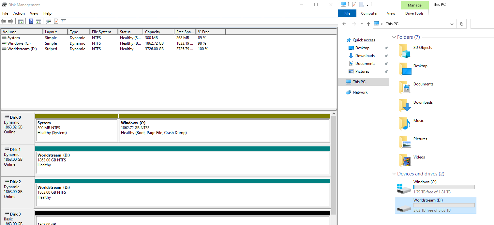
Task: Click the Windows (C:) capacity usage bar
Action: point(444,187)
